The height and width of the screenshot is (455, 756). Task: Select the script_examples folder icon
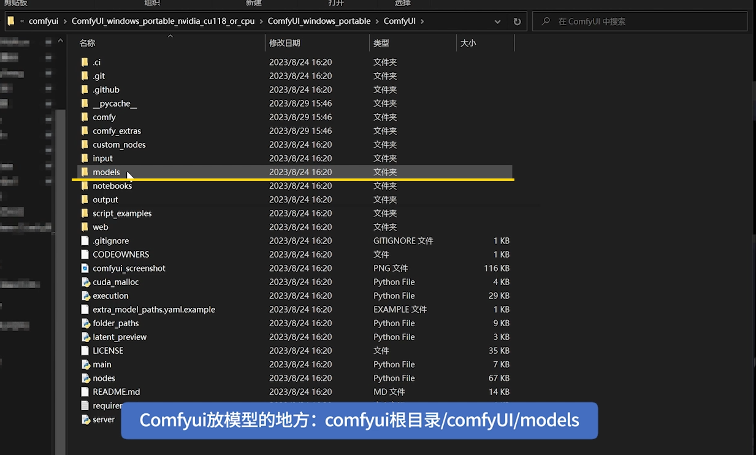coord(85,213)
